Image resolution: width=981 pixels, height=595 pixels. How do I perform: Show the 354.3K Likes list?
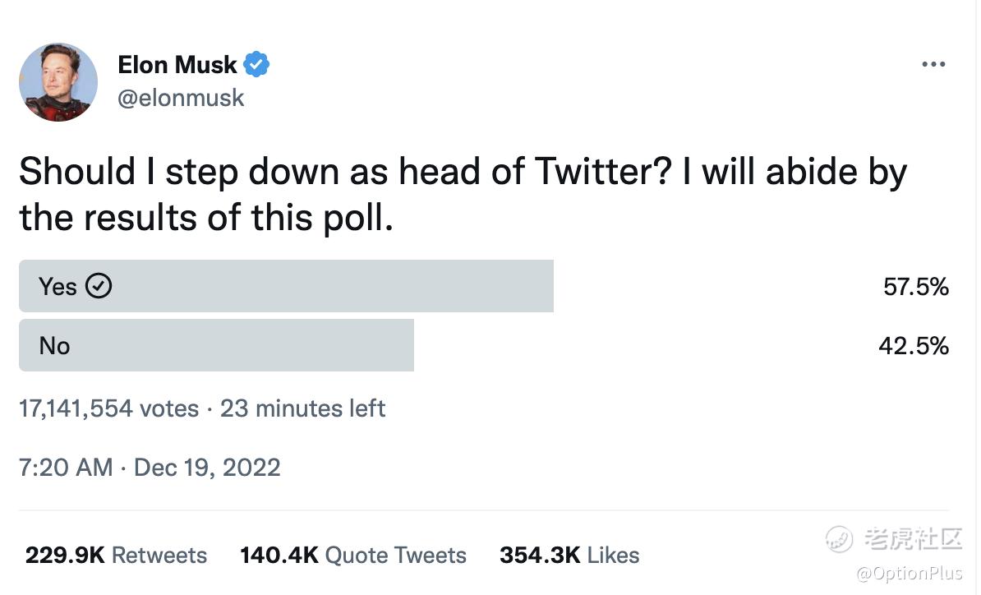(569, 556)
